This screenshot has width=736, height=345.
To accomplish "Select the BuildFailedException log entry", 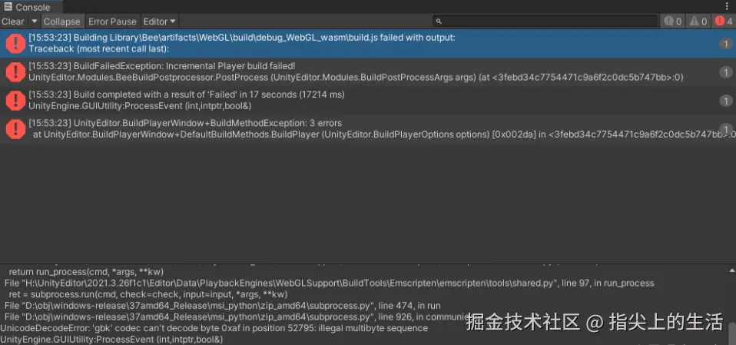I will pyautogui.click(x=368, y=71).
